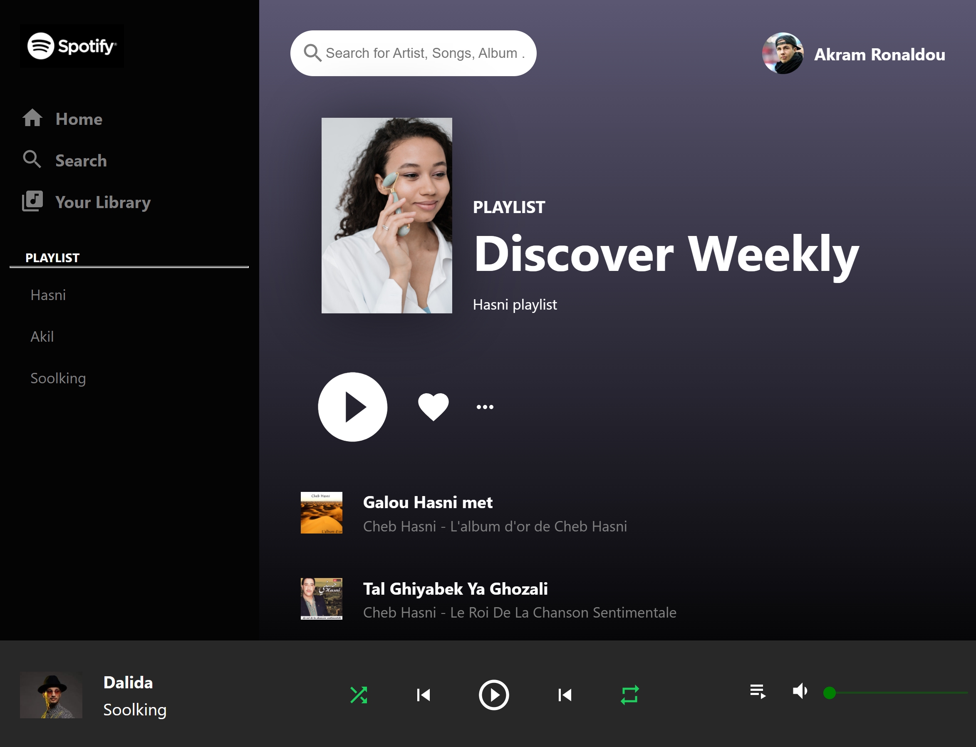Image resolution: width=976 pixels, height=747 pixels.
Task: Open the queue list icon
Action: point(757,691)
